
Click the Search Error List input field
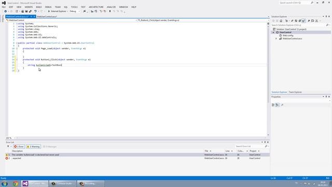pos(250,146)
